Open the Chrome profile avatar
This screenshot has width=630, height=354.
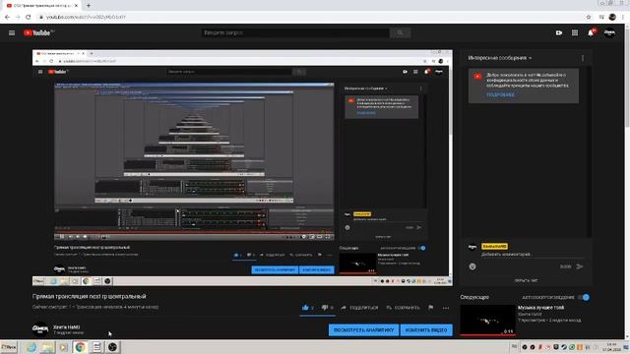(x=612, y=17)
